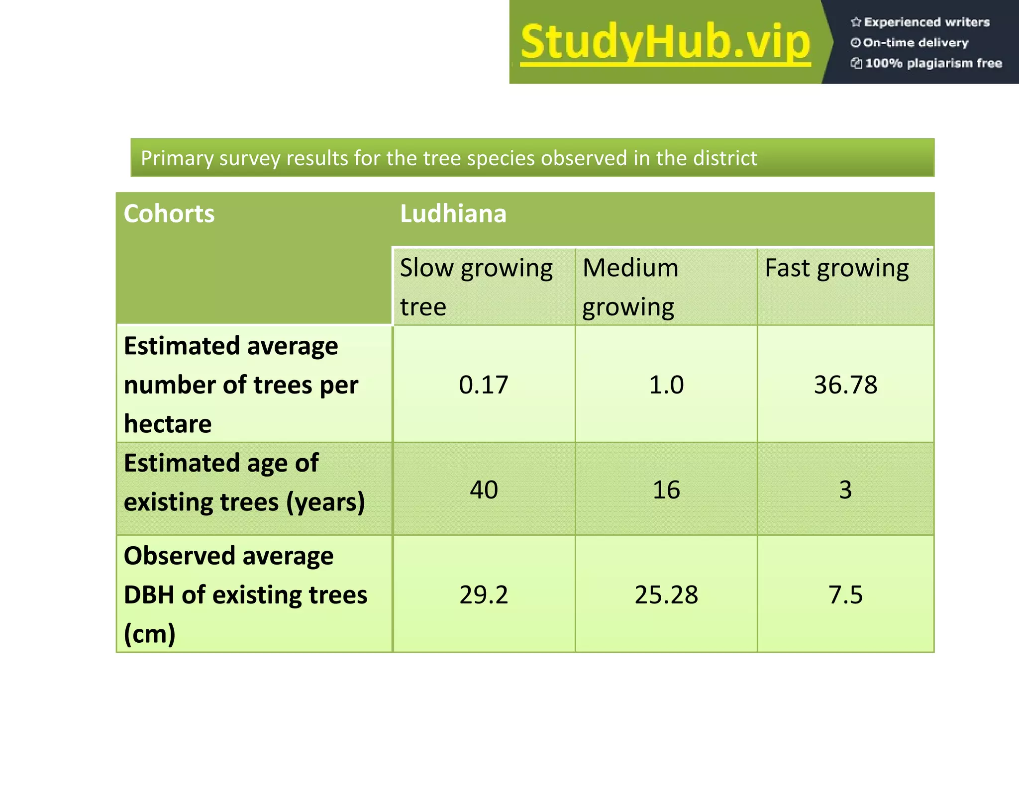
Task: Click the Primary survey results title bar
Action: pos(532,158)
